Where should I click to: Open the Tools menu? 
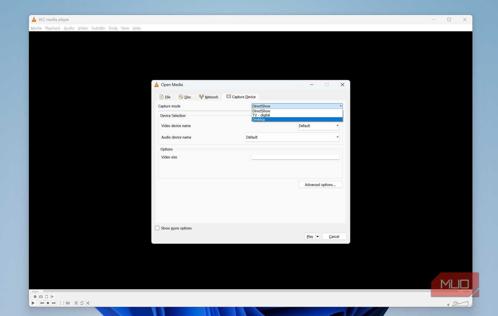(x=113, y=28)
